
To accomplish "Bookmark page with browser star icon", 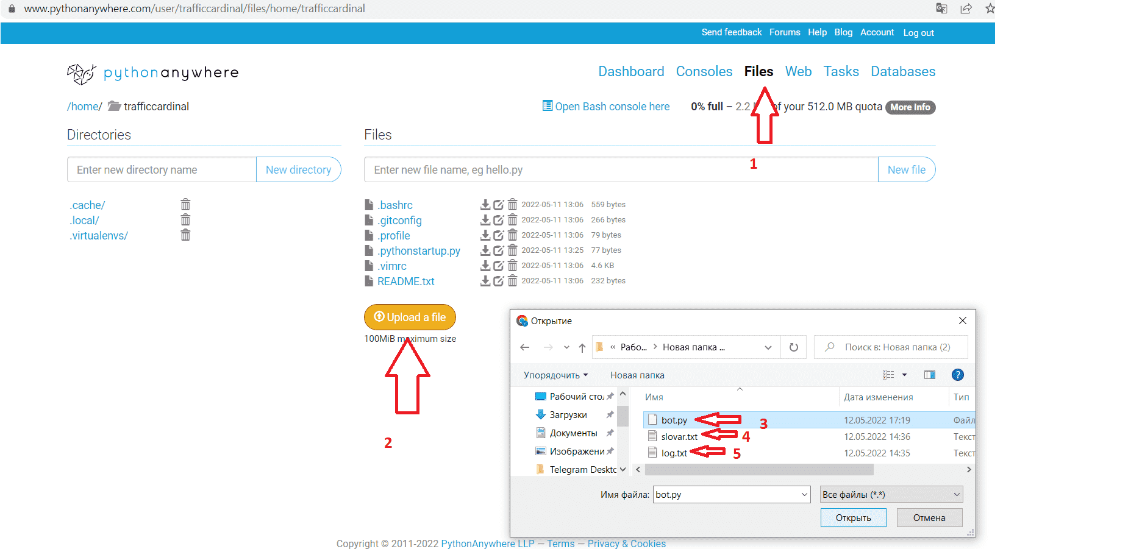I will click(x=990, y=9).
